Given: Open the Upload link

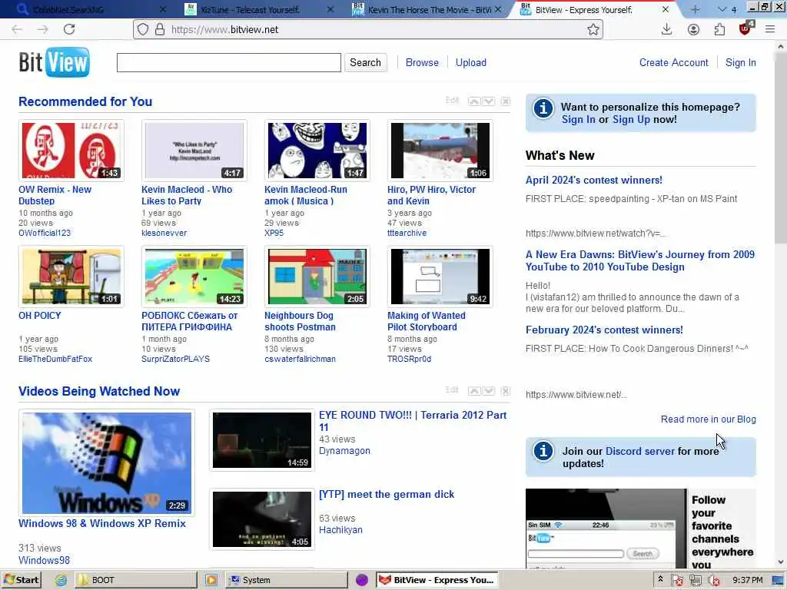Looking at the screenshot, I should [471, 63].
